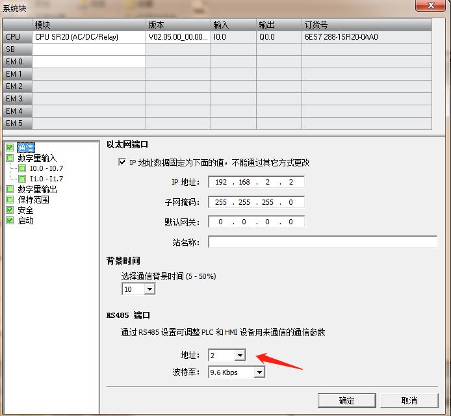Select the CPU SR20 module cell
This screenshot has height=416, width=451.
[x=89, y=37]
